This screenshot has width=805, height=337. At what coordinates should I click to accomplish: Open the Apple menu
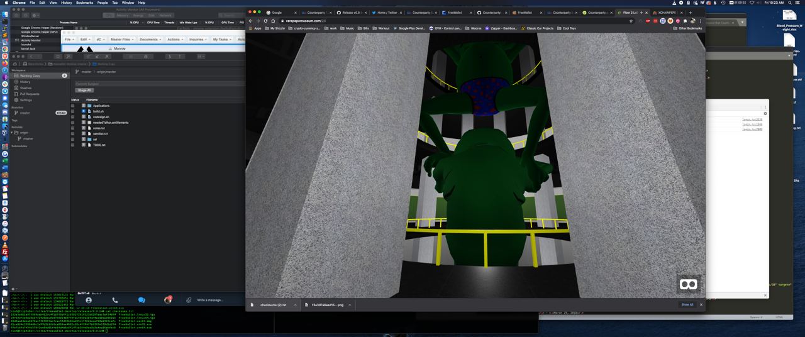pyautogui.click(x=5, y=3)
